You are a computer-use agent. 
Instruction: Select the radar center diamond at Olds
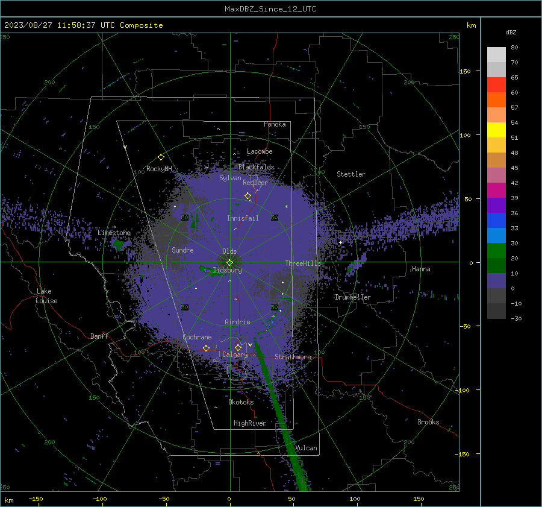pyautogui.click(x=229, y=262)
